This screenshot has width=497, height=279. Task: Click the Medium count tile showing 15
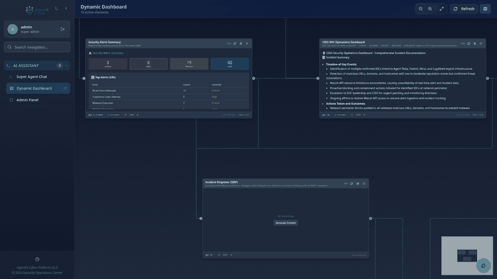coord(189,64)
